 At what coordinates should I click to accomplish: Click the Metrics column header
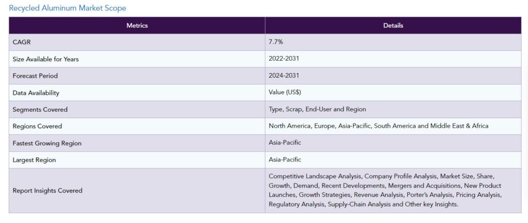(137, 26)
